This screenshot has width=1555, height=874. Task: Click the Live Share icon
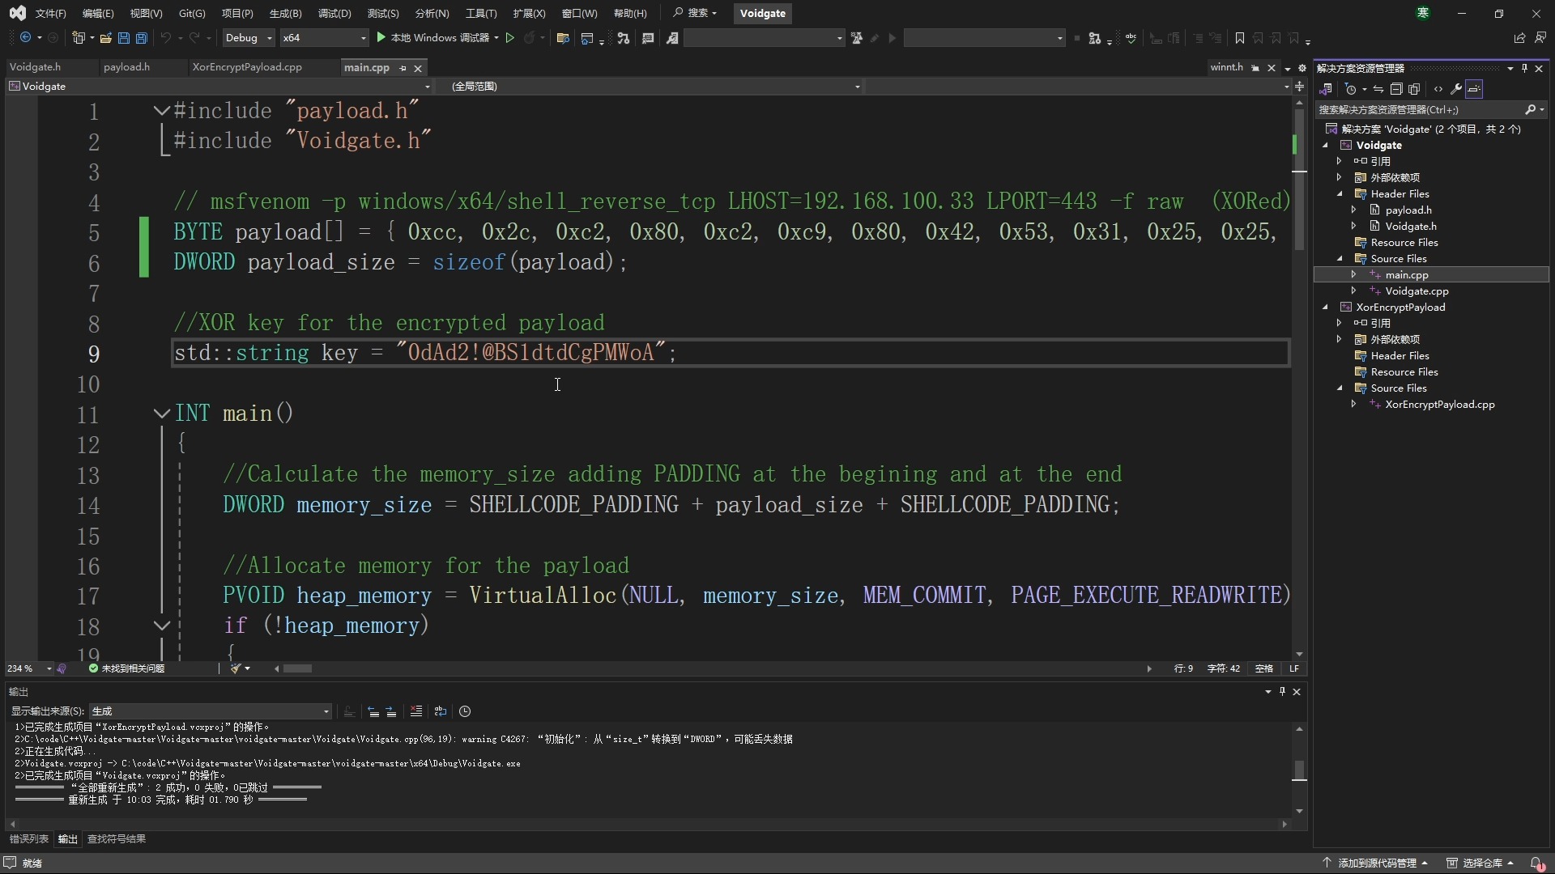click(1519, 38)
